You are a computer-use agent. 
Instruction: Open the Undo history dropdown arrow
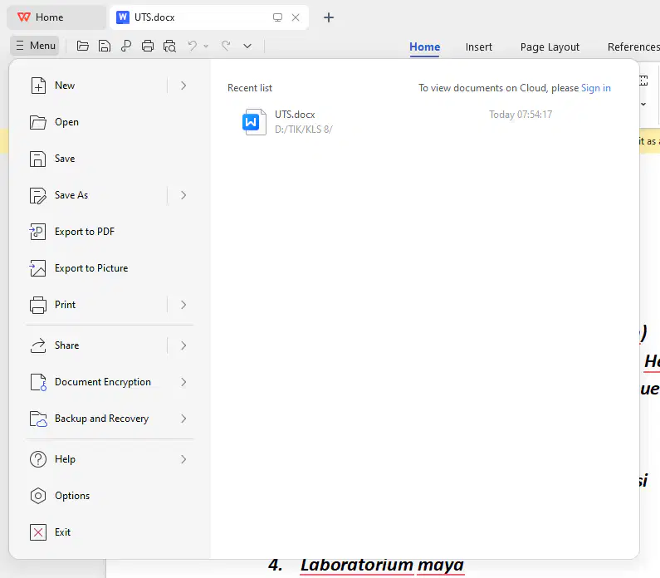[x=206, y=46]
